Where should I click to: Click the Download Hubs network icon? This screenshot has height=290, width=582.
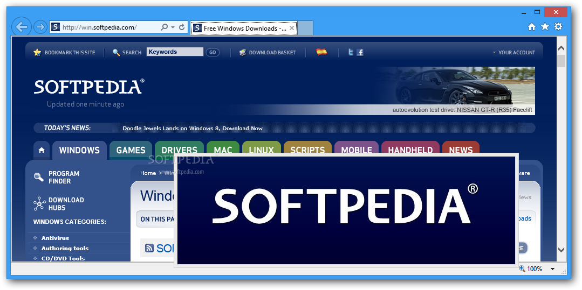(x=39, y=204)
